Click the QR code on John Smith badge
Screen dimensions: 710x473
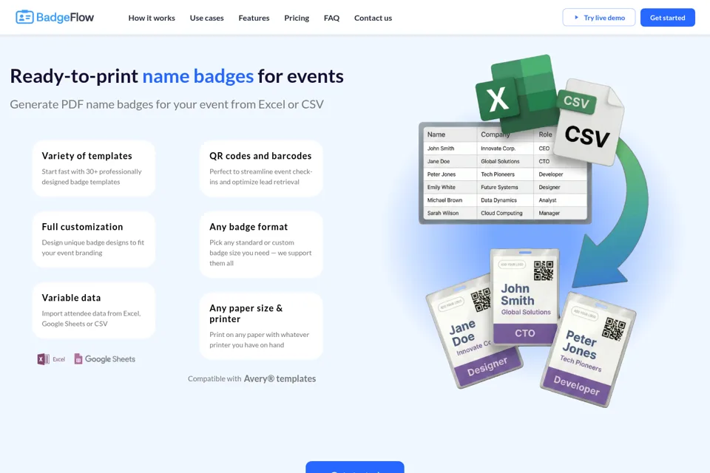coord(544,270)
